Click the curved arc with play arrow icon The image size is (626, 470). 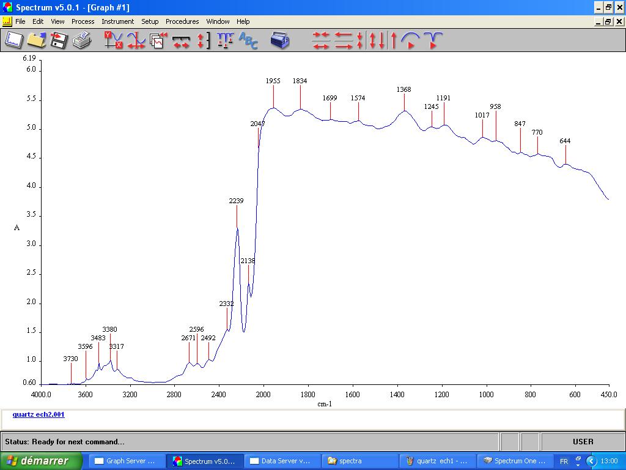coord(410,40)
